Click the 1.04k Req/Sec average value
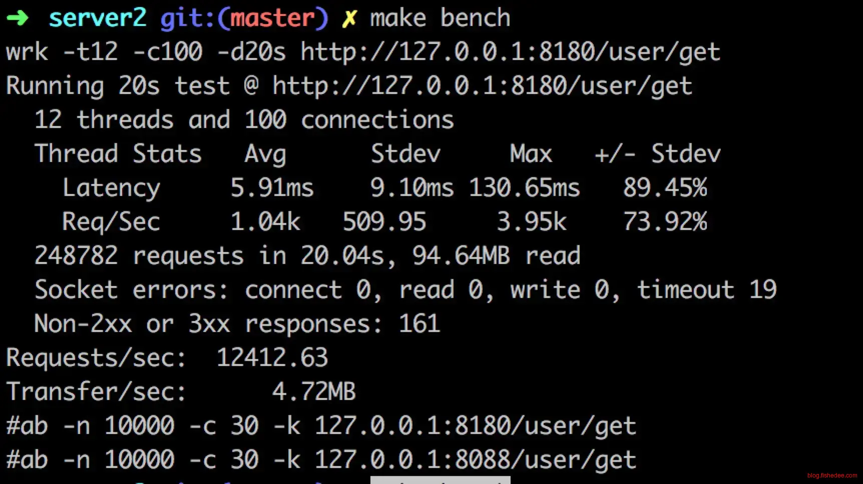This screenshot has height=484, width=863. (265, 221)
